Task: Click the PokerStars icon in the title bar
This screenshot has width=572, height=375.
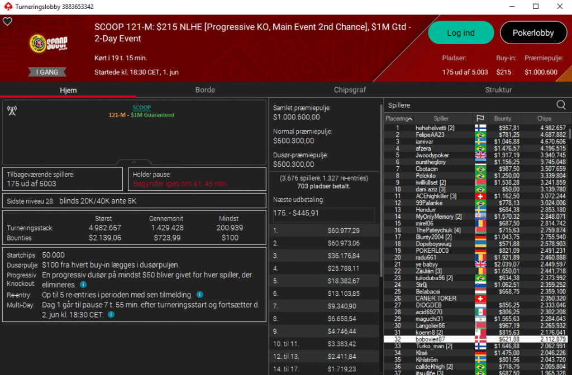Action: (8, 7)
